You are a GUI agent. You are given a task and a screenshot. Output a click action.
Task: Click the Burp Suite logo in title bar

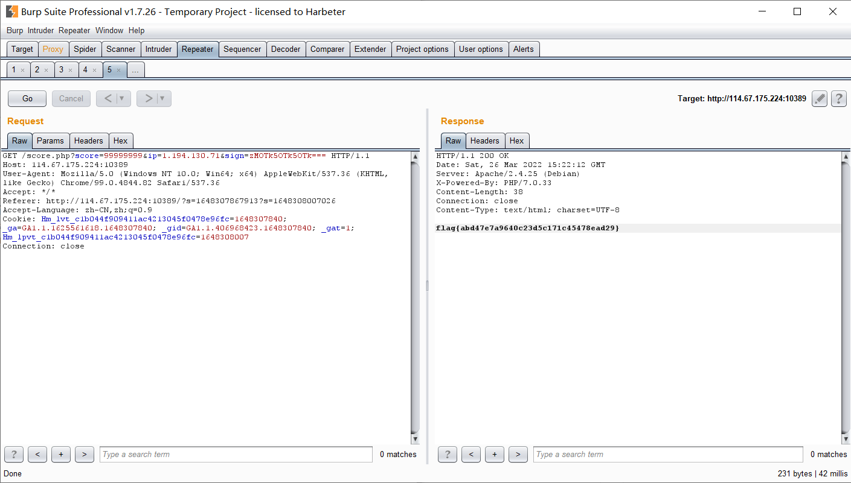pyautogui.click(x=11, y=11)
